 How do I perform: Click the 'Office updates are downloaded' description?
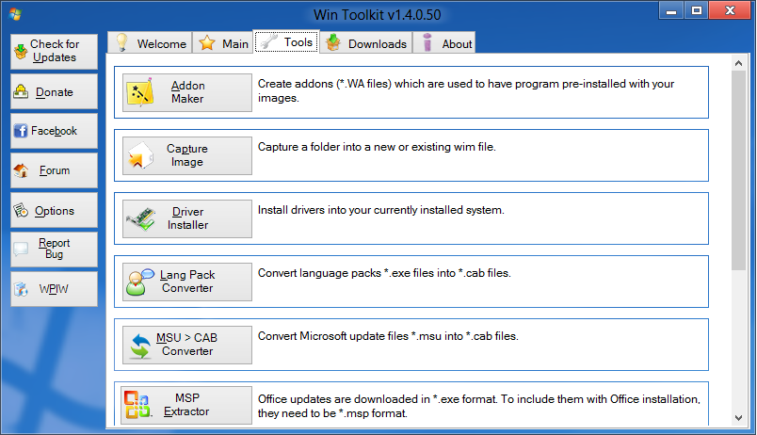pos(479,406)
